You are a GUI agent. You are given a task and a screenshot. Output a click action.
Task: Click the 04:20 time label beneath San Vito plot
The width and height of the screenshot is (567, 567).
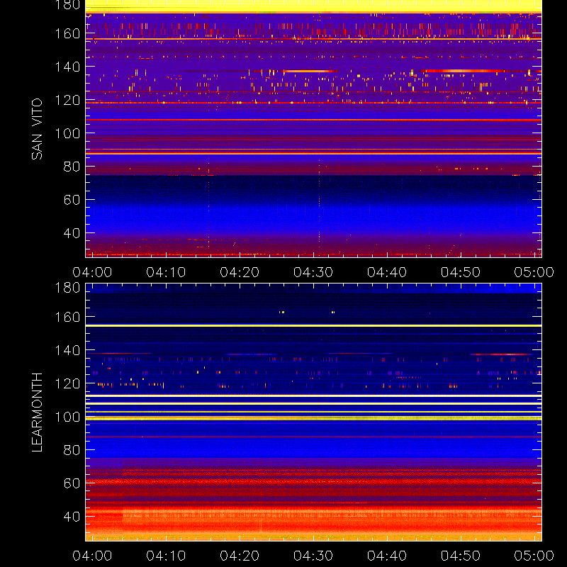click(240, 272)
